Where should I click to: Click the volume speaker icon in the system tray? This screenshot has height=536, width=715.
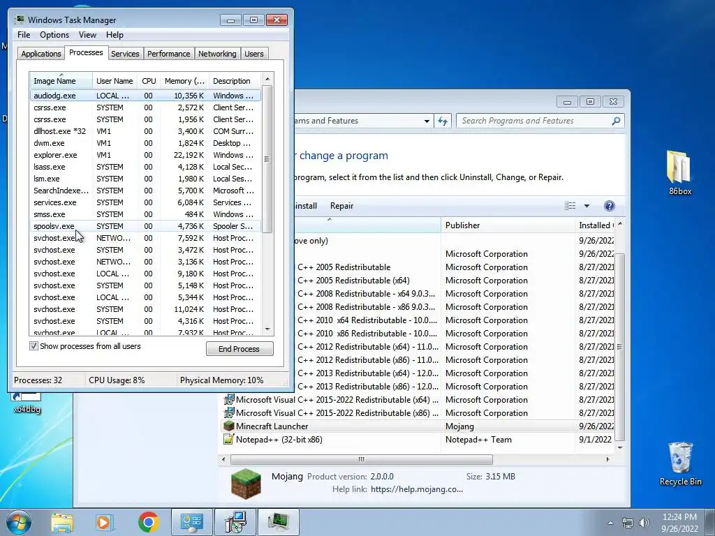[644, 523]
